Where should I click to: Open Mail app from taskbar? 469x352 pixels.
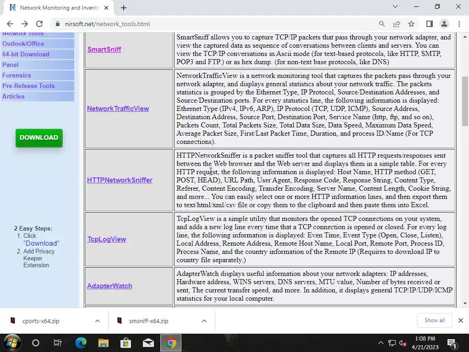click(x=148, y=343)
